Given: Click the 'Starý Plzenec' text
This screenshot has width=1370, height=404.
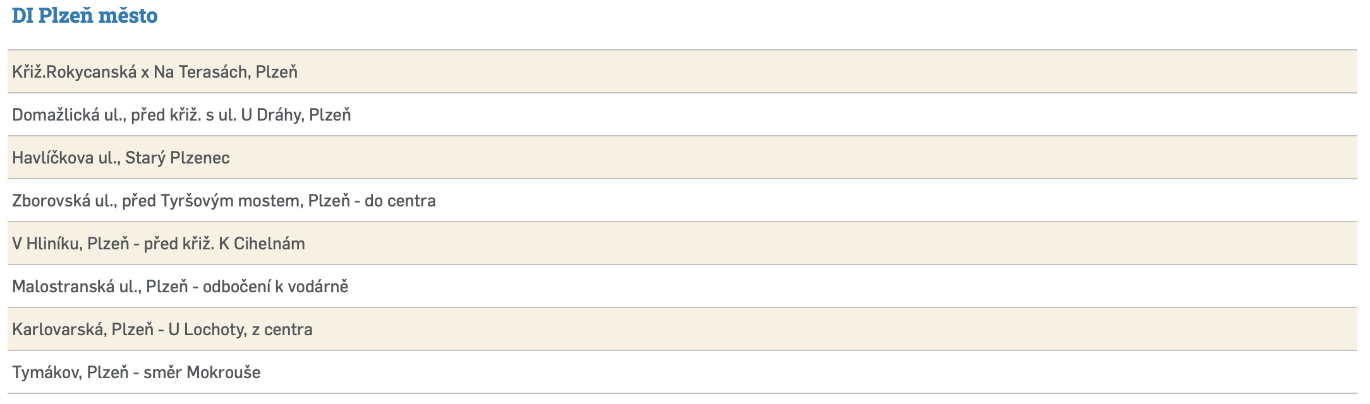Looking at the screenshot, I should 177,158.
